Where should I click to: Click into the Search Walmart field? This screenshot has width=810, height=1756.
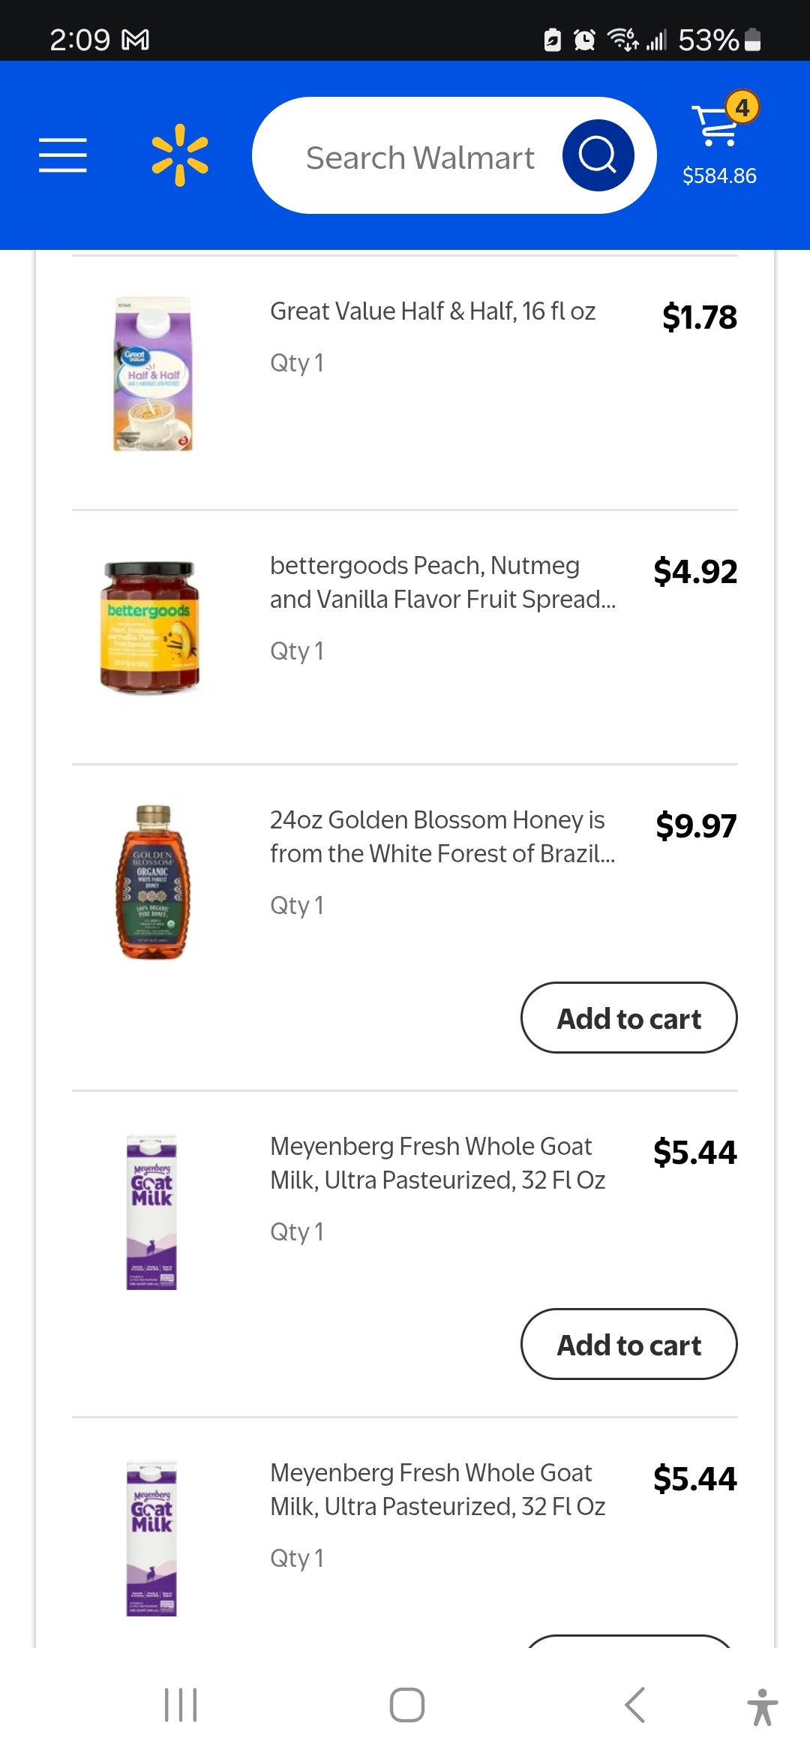(420, 158)
